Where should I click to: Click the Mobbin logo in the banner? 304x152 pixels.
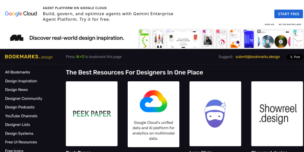click(x=17, y=38)
